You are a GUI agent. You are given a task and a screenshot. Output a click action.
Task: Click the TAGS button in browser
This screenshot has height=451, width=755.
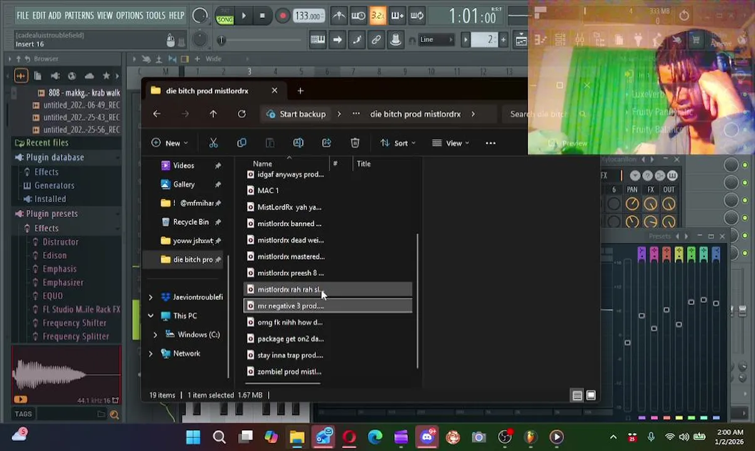(23, 414)
